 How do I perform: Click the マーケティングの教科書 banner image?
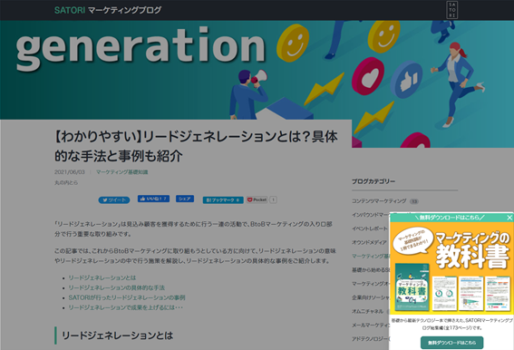tap(451, 267)
